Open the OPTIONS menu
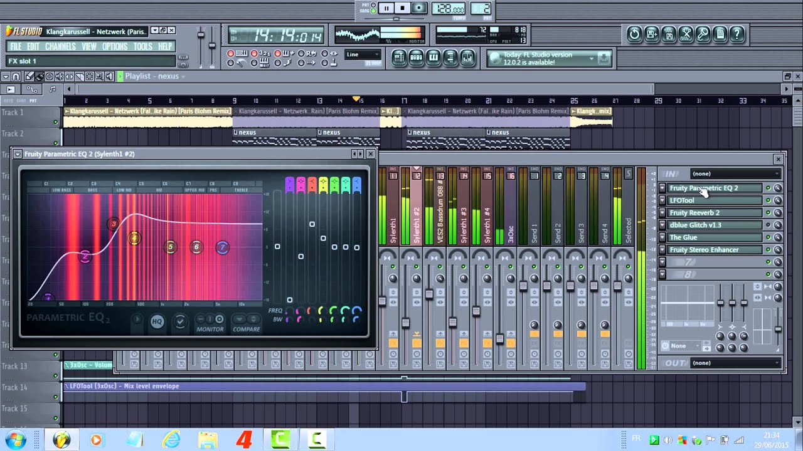The width and height of the screenshot is (803, 451). tap(115, 47)
